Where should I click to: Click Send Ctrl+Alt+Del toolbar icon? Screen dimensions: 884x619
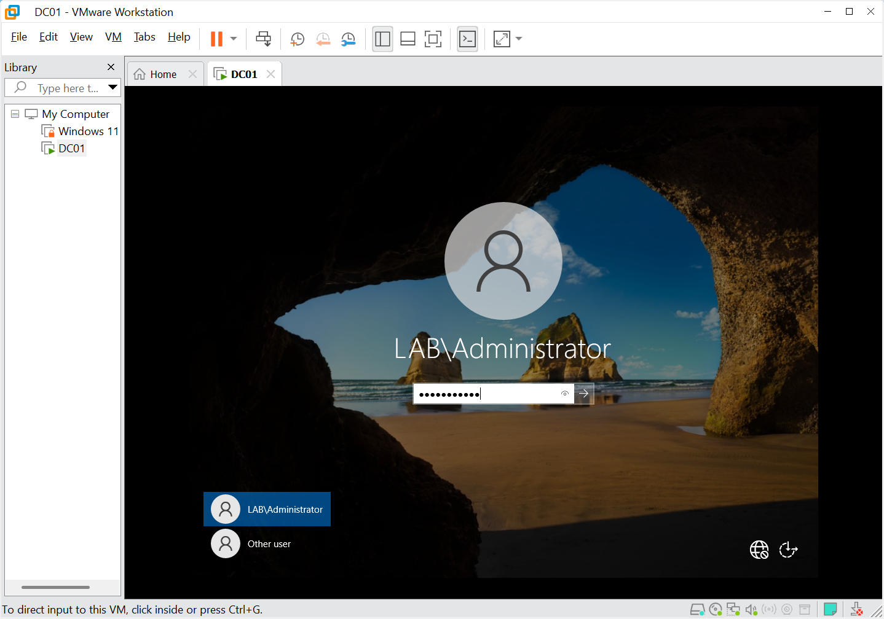pos(263,39)
